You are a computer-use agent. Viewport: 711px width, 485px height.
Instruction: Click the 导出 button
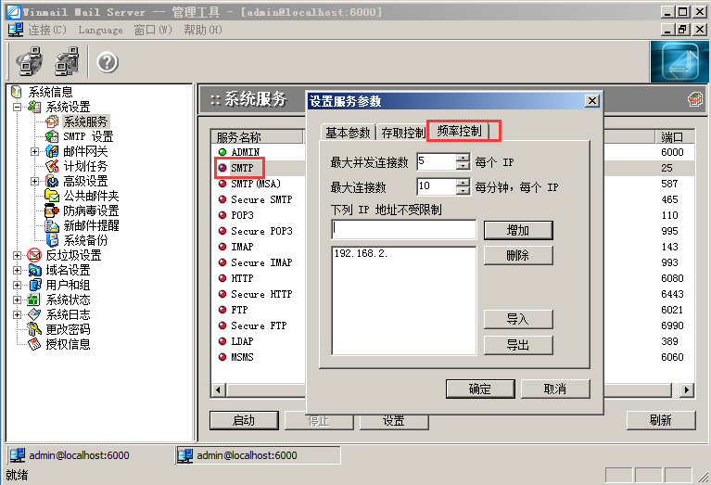(518, 345)
